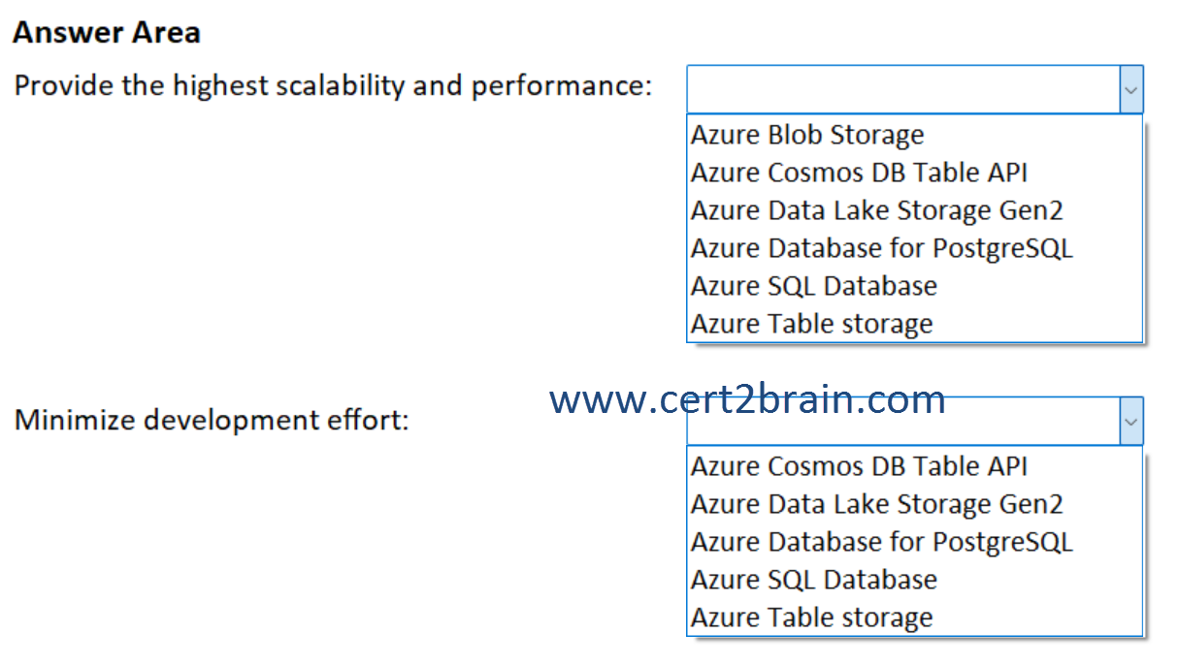Click the "Minimize development effort" label text
The image size is (1179, 665).
coord(212,421)
